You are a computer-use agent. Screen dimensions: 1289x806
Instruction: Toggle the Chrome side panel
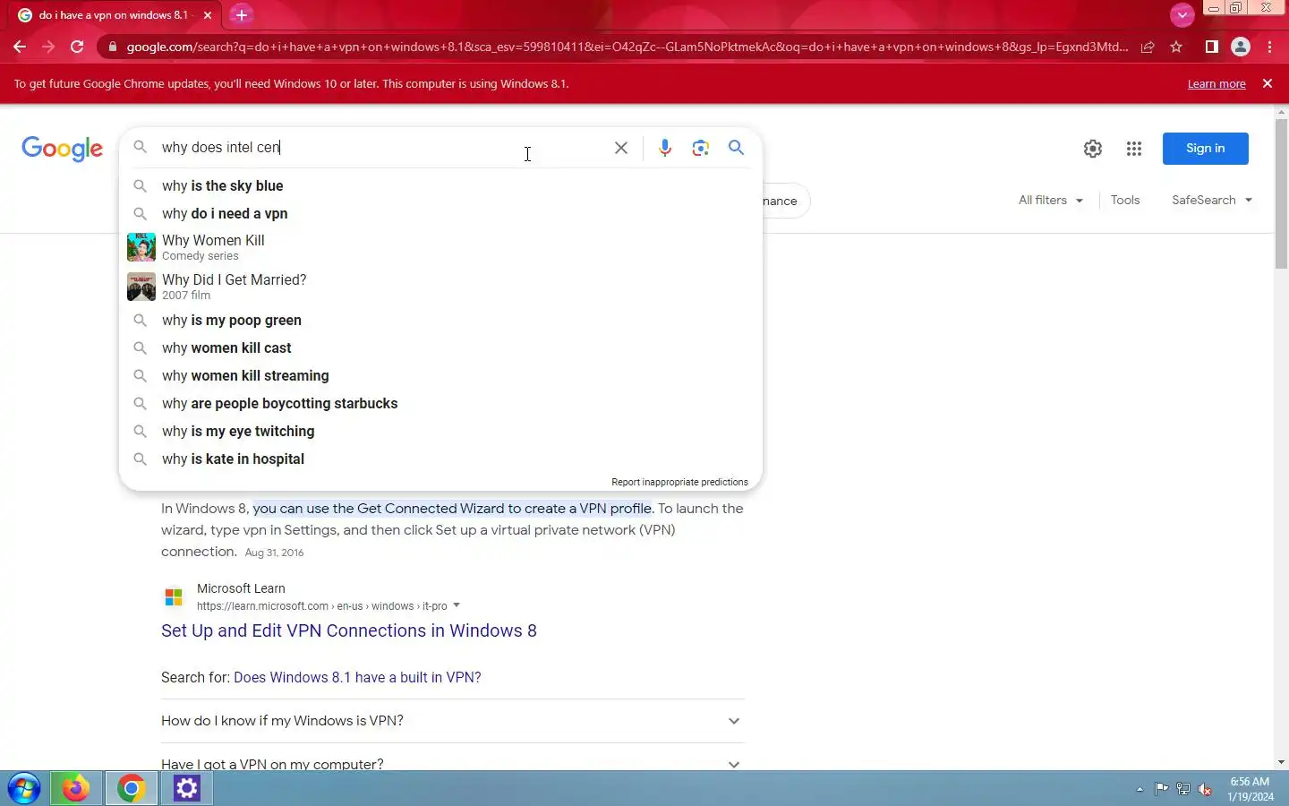1211,47
